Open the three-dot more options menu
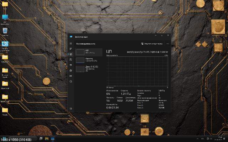The height and width of the screenshot is (142, 228). [x=167, y=44]
